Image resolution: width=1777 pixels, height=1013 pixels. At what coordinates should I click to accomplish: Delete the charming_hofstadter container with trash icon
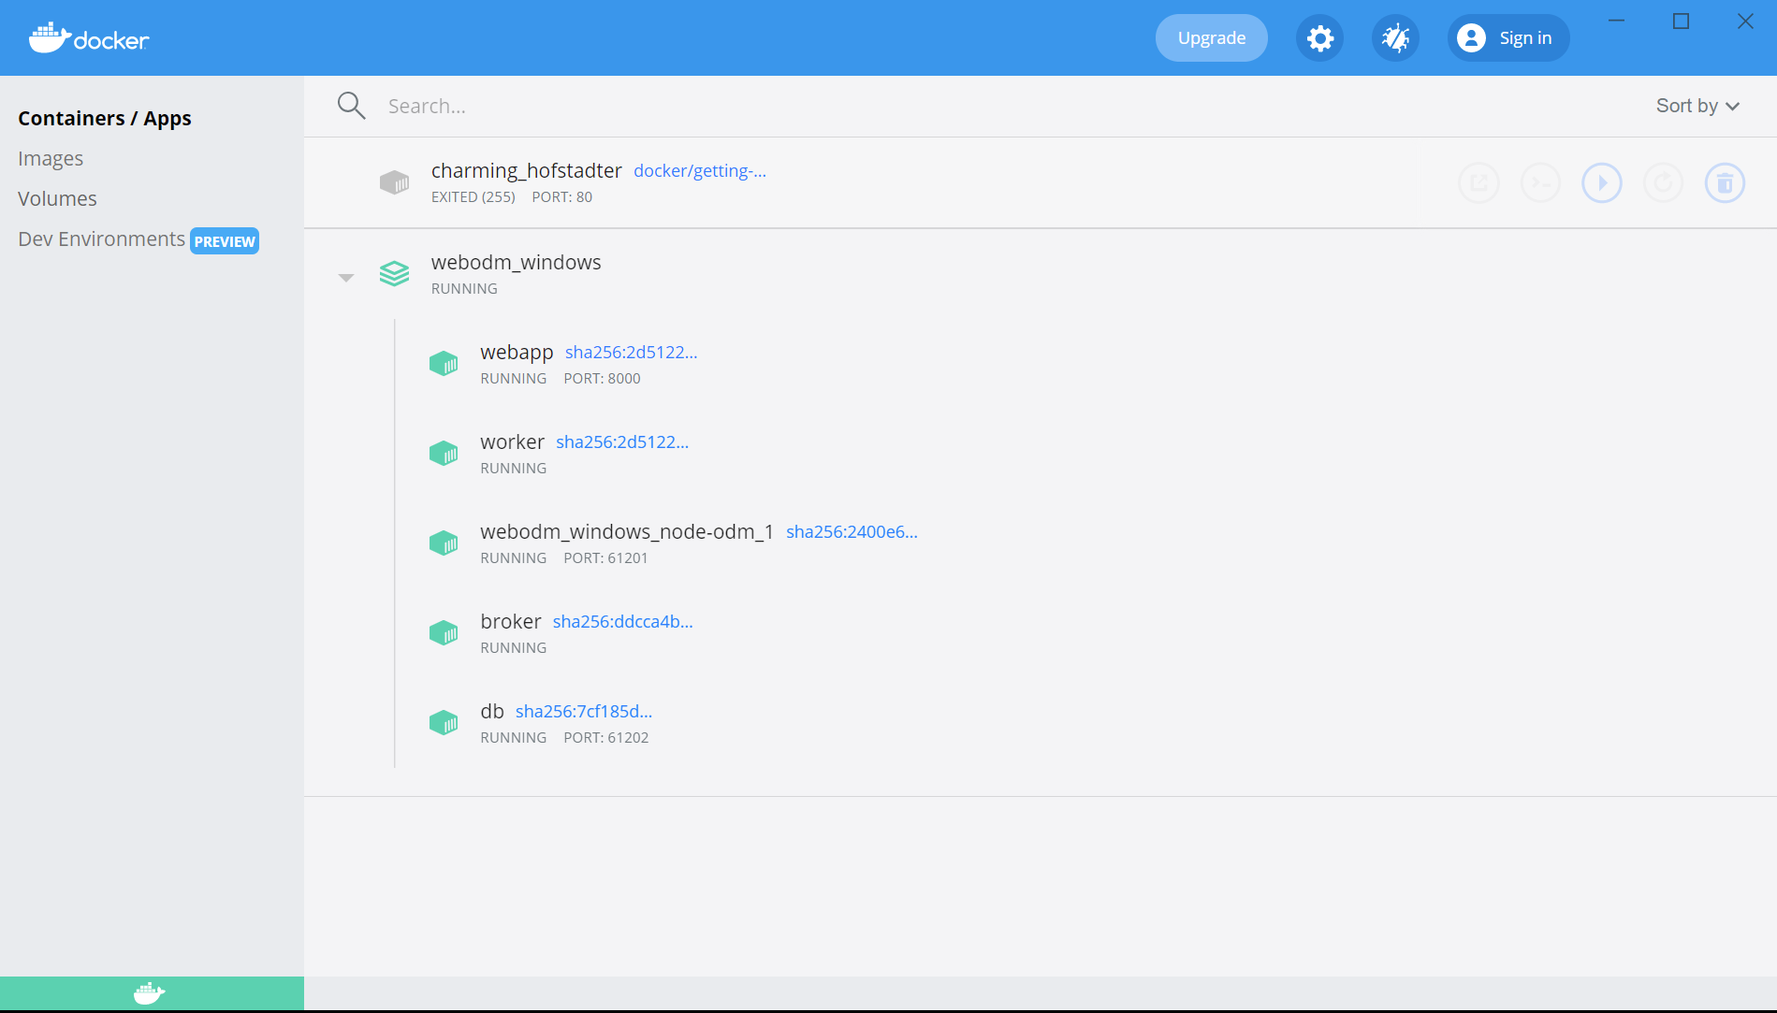pos(1725,183)
